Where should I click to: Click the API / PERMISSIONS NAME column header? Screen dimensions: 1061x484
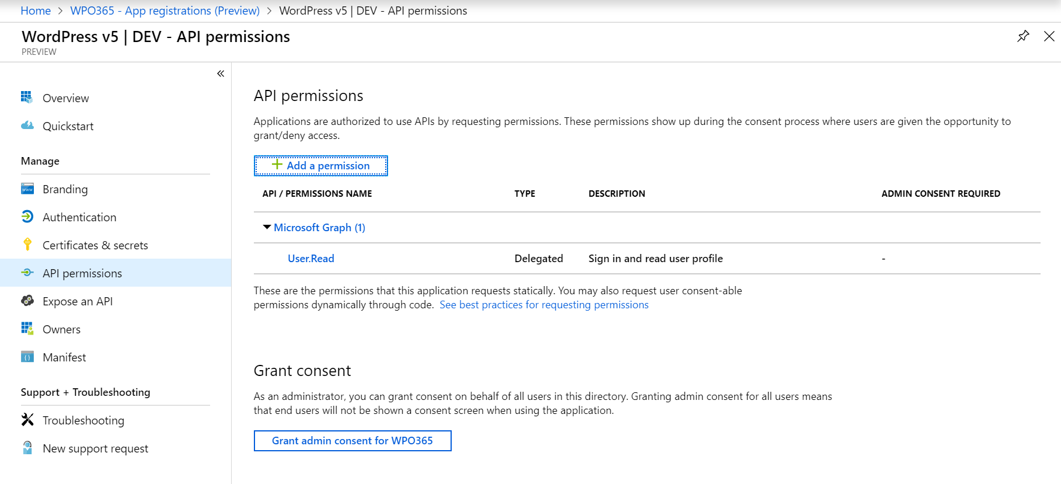[x=317, y=194]
